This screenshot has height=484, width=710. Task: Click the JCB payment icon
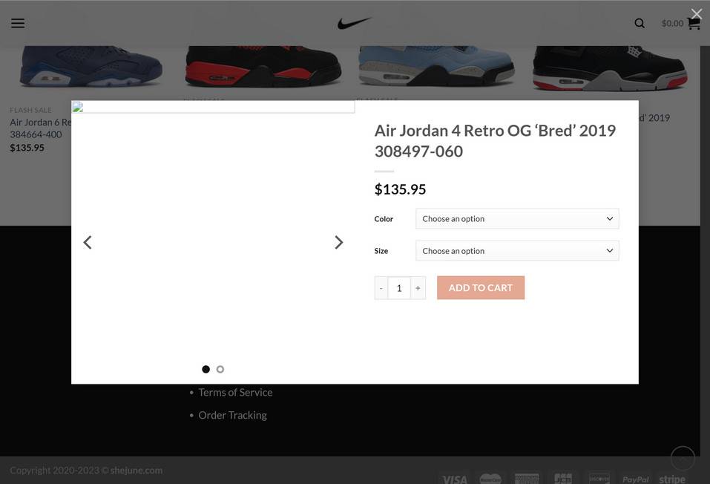pyautogui.click(x=563, y=479)
